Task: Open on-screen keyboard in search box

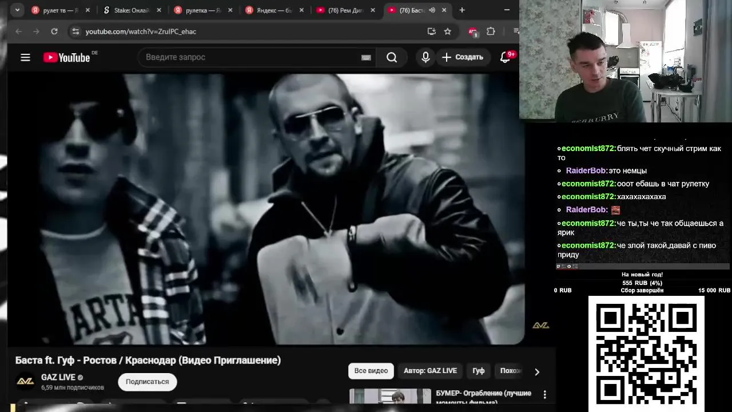Action: tap(366, 57)
